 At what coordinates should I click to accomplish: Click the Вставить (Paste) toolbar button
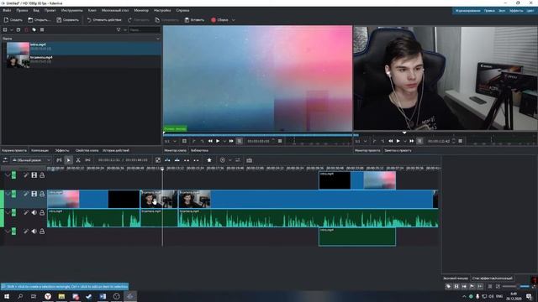194,20
